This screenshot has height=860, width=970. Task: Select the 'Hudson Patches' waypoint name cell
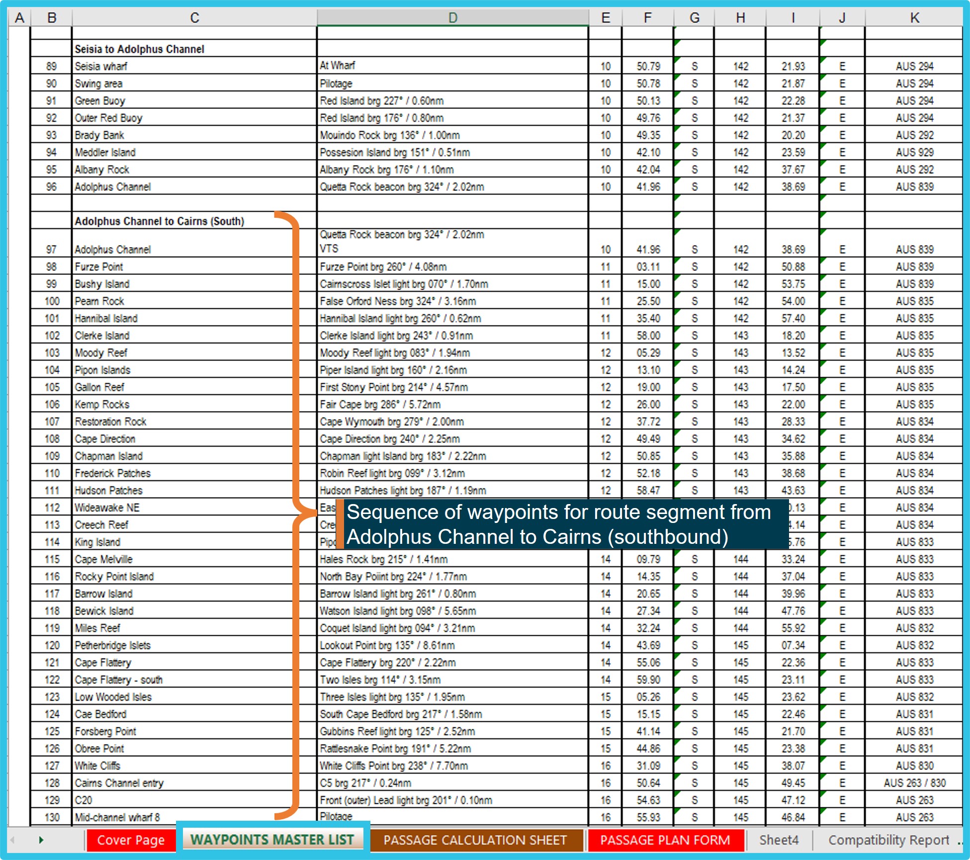click(x=194, y=490)
